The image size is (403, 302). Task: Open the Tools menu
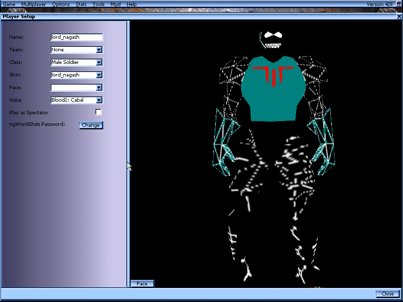click(x=98, y=4)
